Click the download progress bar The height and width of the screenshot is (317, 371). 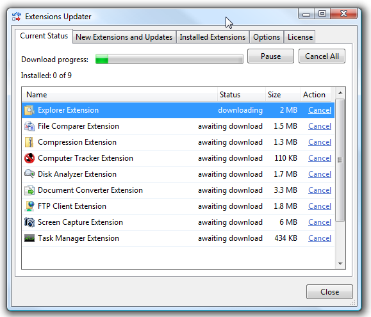[x=169, y=59]
